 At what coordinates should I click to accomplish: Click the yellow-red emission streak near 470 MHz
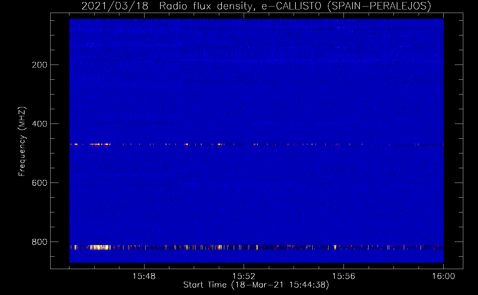100,145
